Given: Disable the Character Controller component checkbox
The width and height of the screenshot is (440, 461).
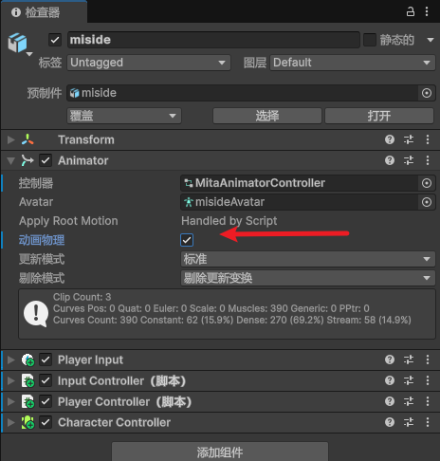Looking at the screenshot, I should click(46, 422).
